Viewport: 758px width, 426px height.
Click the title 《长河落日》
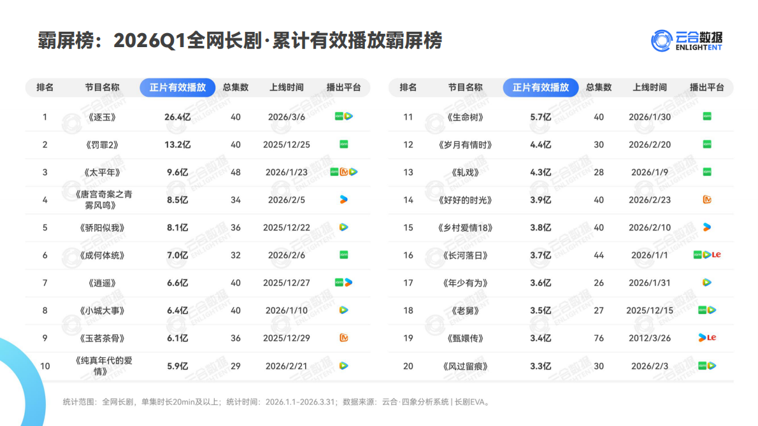[x=465, y=255]
